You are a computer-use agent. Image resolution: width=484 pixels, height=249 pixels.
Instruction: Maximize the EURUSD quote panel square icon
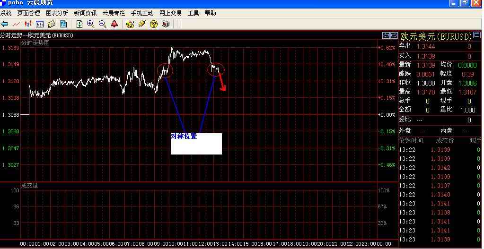477,34
